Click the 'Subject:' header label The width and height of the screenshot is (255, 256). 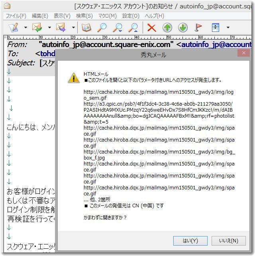coord(21,63)
